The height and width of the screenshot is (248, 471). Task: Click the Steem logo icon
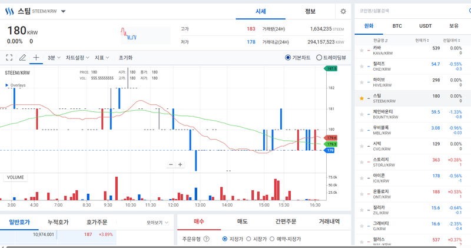[x=9, y=11]
